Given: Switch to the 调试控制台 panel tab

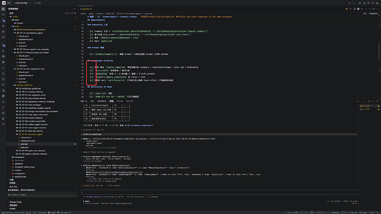Looking at the screenshot, I should pyautogui.click(x=102, y=101).
